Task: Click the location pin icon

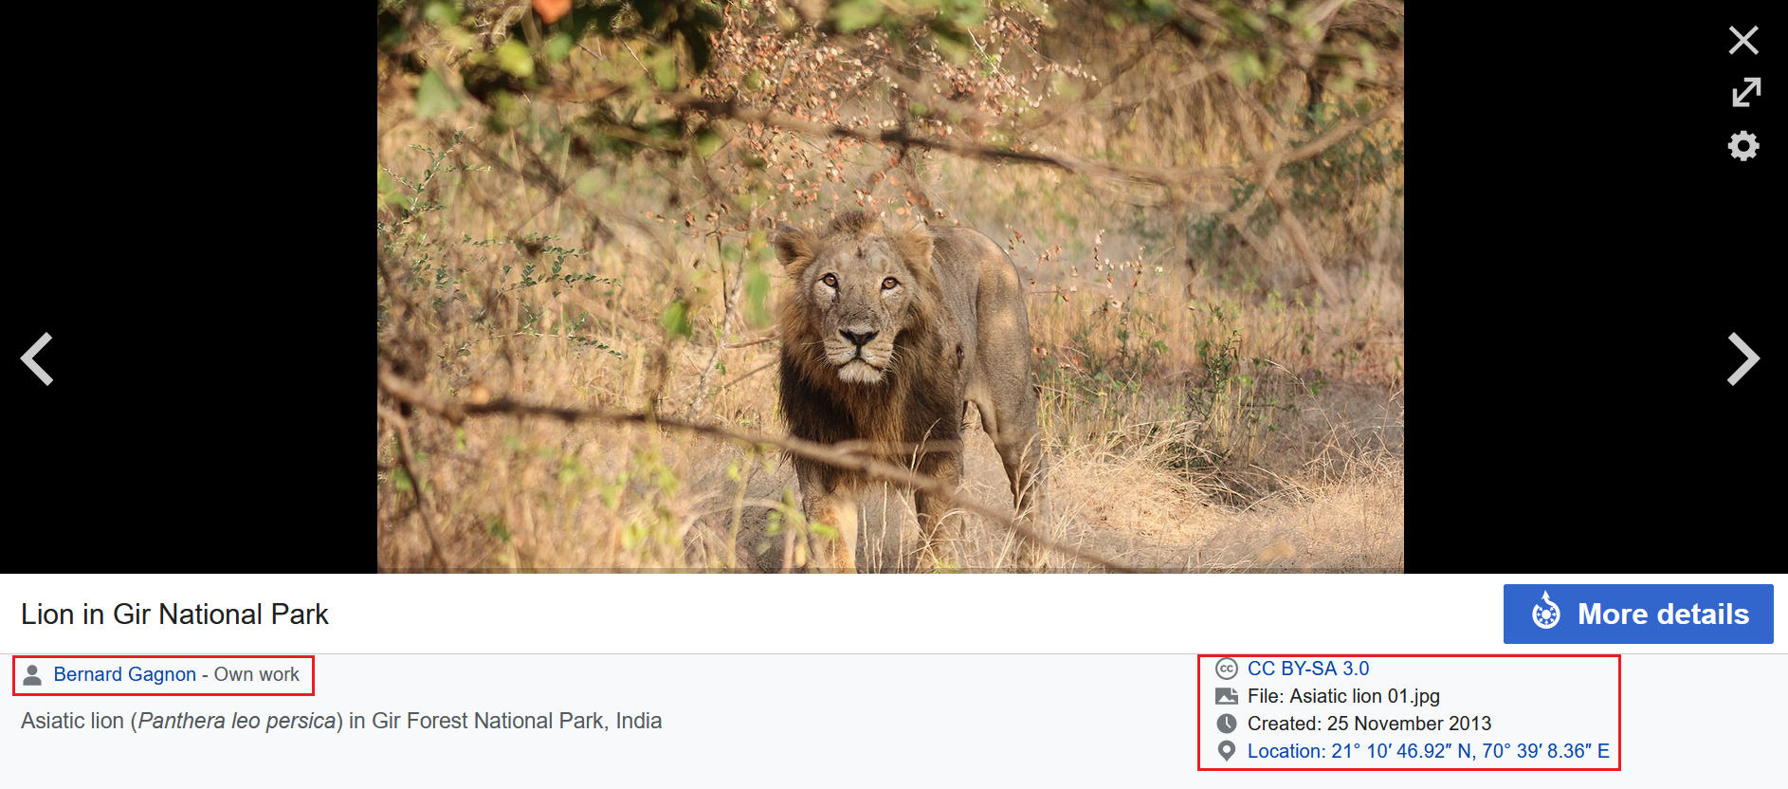Action: point(1226,751)
